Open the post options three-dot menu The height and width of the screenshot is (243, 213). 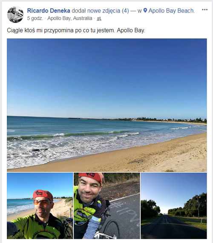204,9
